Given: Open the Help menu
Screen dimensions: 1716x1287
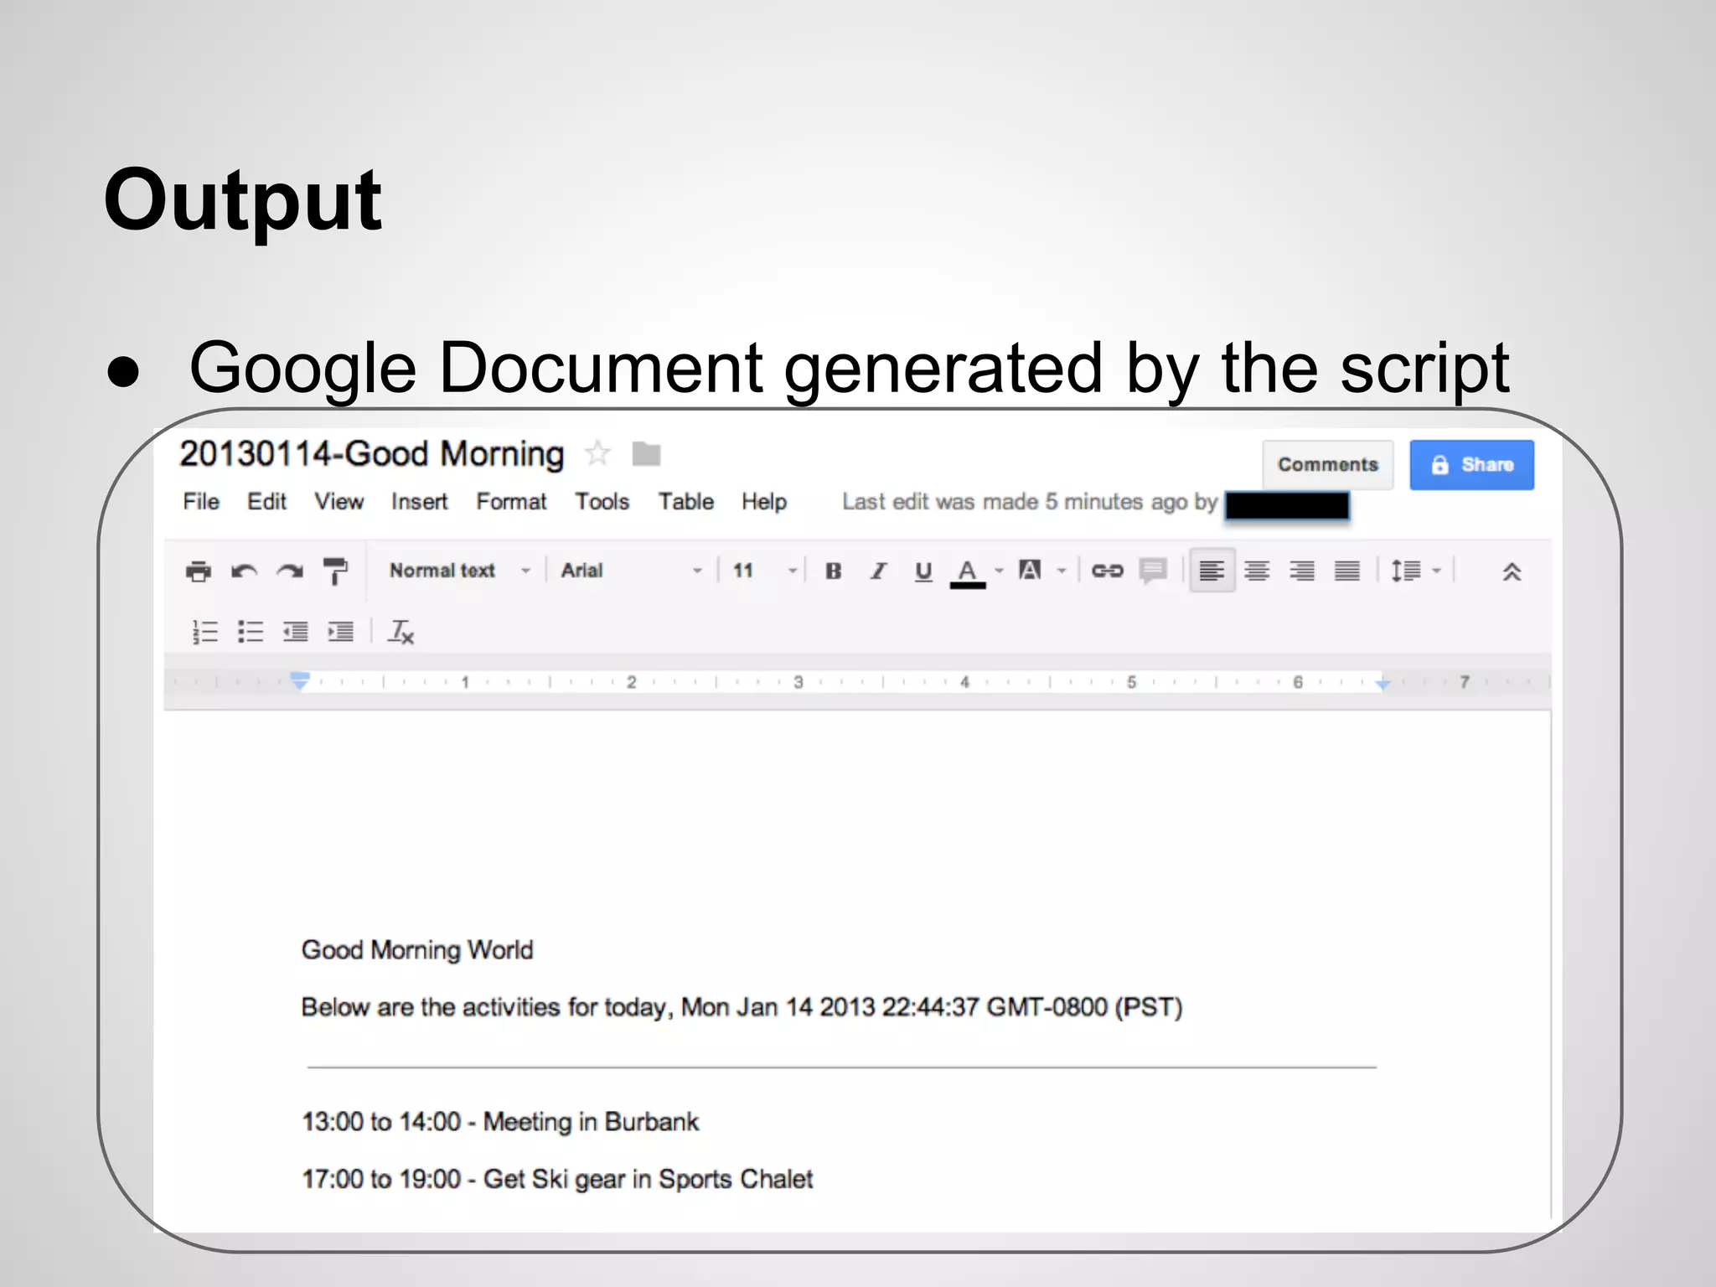Looking at the screenshot, I should pyautogui.click(x=764, y=501).
